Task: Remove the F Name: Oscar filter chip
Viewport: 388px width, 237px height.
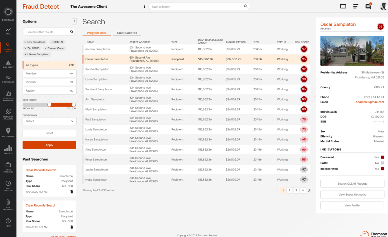Action: click(x=45, y=48)
